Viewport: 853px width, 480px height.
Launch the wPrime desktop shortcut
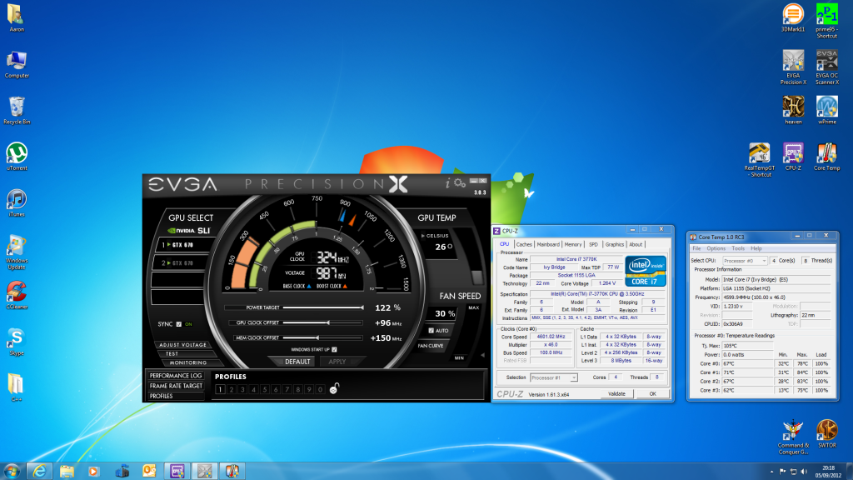(826, 107)
